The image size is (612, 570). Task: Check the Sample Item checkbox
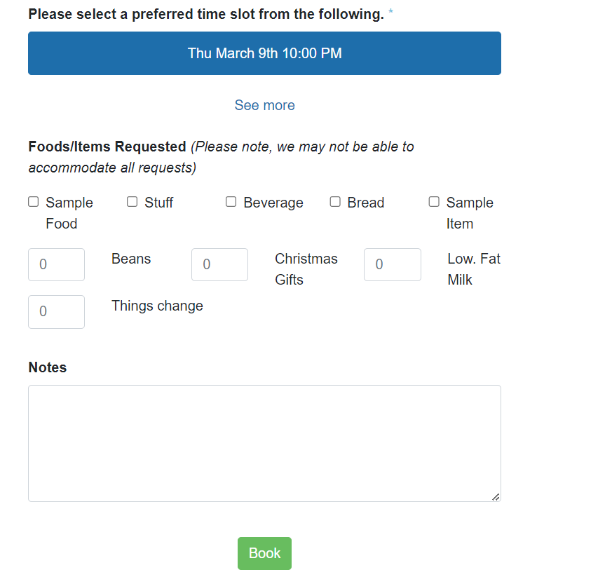434,202
